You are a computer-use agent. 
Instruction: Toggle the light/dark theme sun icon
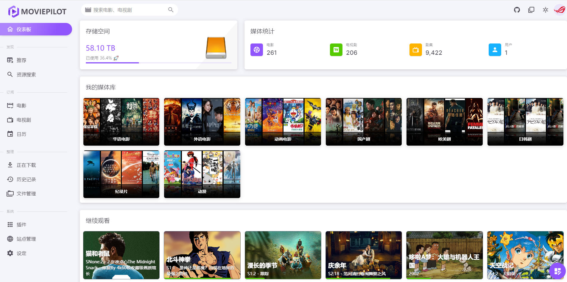coord(546,10)
